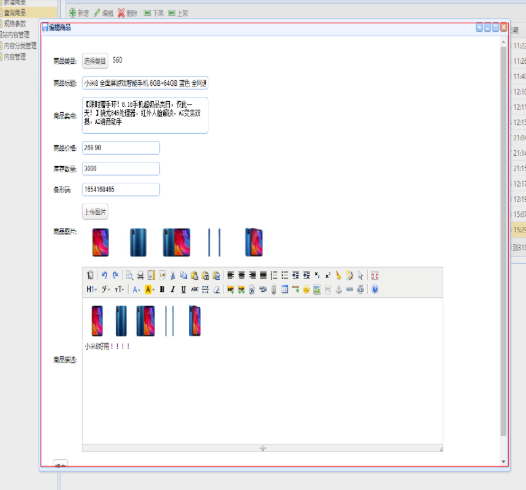Insert a single image in editor
The height and width of the screenshot is (490, 526).
tap(231, 289)
